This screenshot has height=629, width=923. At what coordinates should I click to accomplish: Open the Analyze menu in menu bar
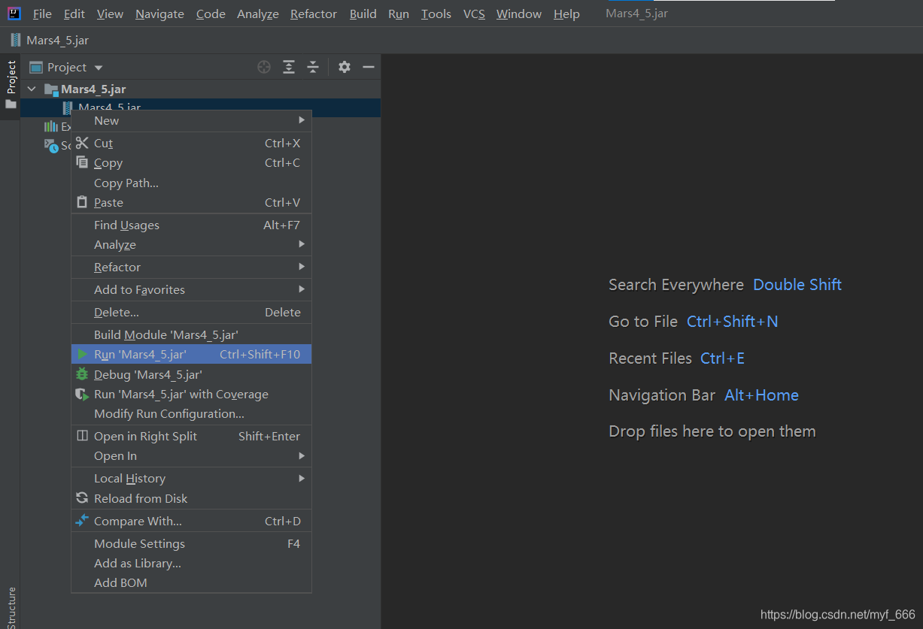[258, 14]
